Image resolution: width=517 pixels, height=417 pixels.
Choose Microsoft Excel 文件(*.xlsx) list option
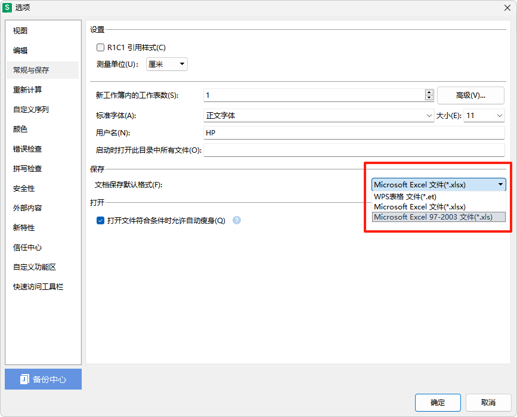[438, 207]
